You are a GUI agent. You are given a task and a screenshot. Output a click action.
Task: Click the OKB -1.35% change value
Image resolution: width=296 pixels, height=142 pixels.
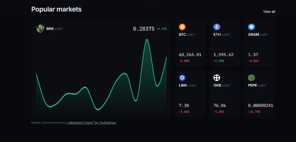pos(219,112)
